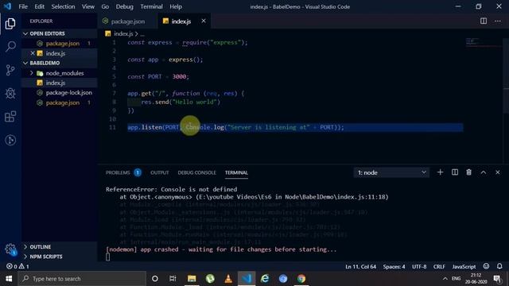
Task: Open the editor More Actions menu
Action: coord(498,21)
